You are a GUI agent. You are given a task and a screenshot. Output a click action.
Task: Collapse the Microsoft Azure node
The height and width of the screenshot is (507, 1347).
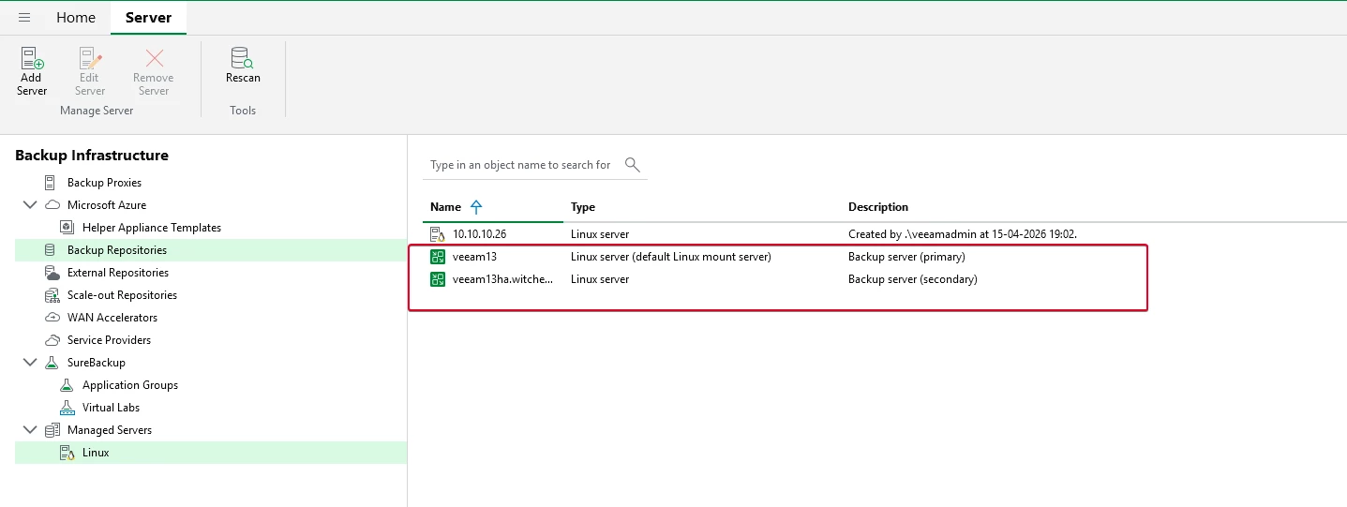(x=29, y=205)
